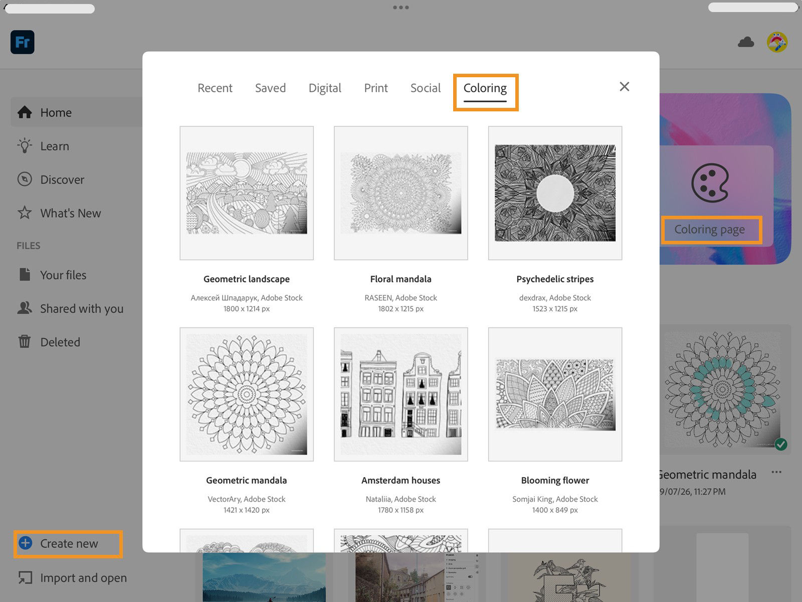
Task: Click 'Nataliia, Adobe Stock' credit text
Action: 401,499
